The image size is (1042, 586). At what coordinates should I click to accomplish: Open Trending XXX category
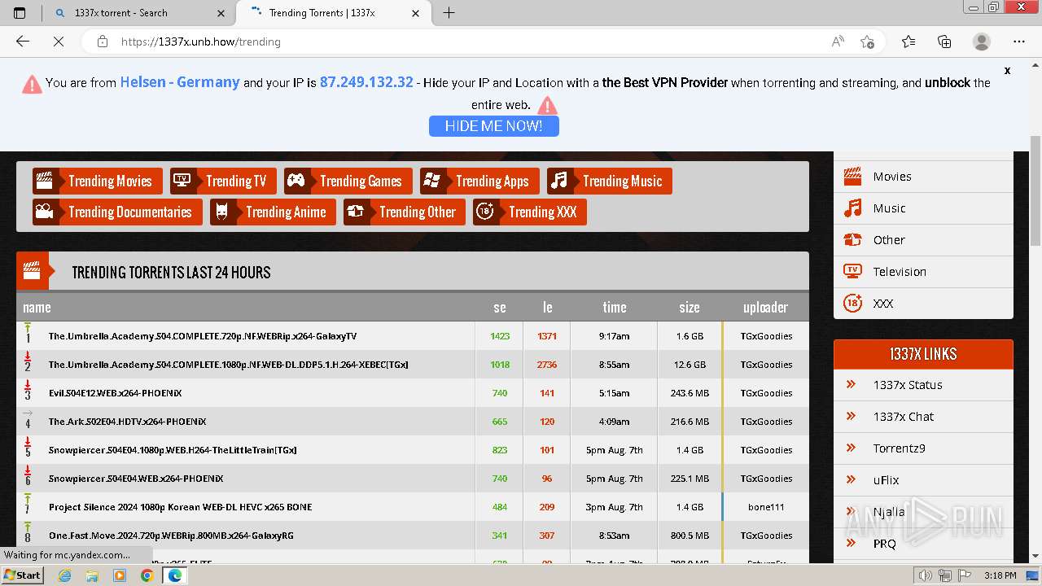pos(530,212)
